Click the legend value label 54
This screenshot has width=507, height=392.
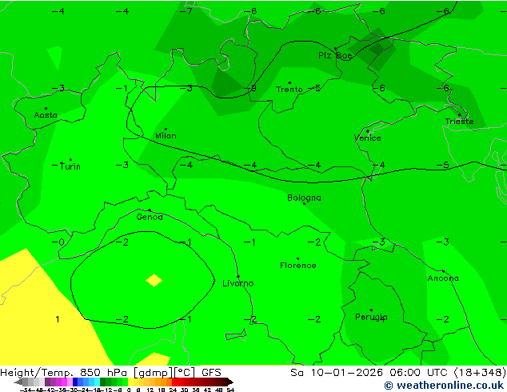pyautogui.click(x=230, y=390)
